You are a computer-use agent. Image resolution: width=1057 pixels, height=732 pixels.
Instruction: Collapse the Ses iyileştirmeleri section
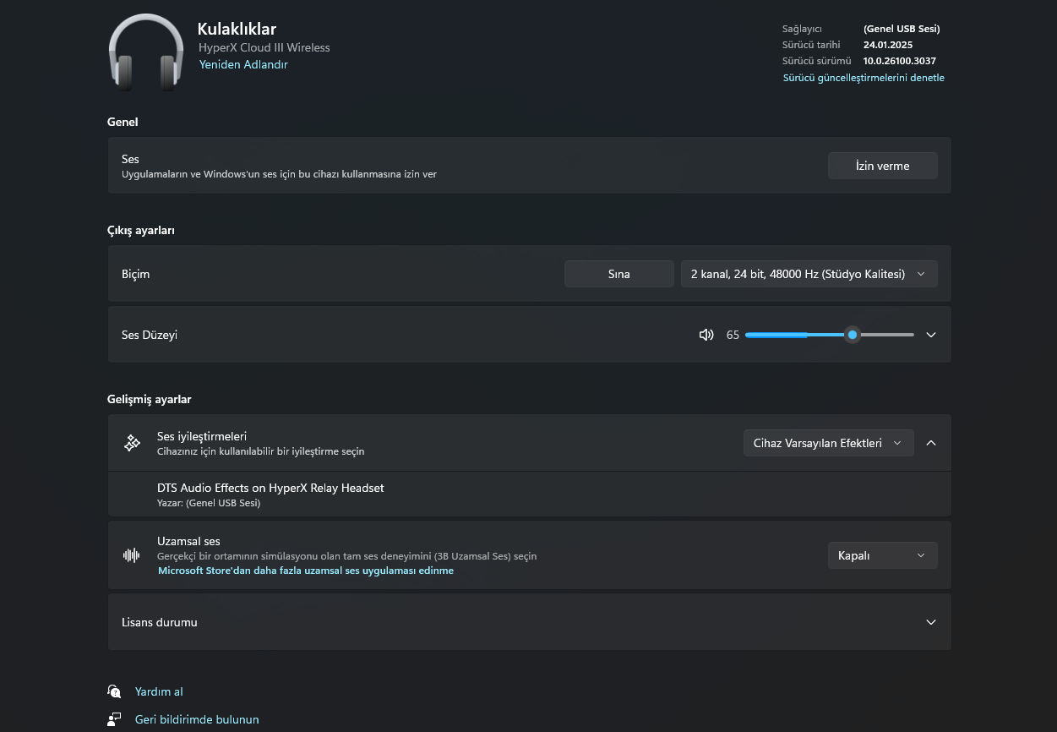point(931,443)
